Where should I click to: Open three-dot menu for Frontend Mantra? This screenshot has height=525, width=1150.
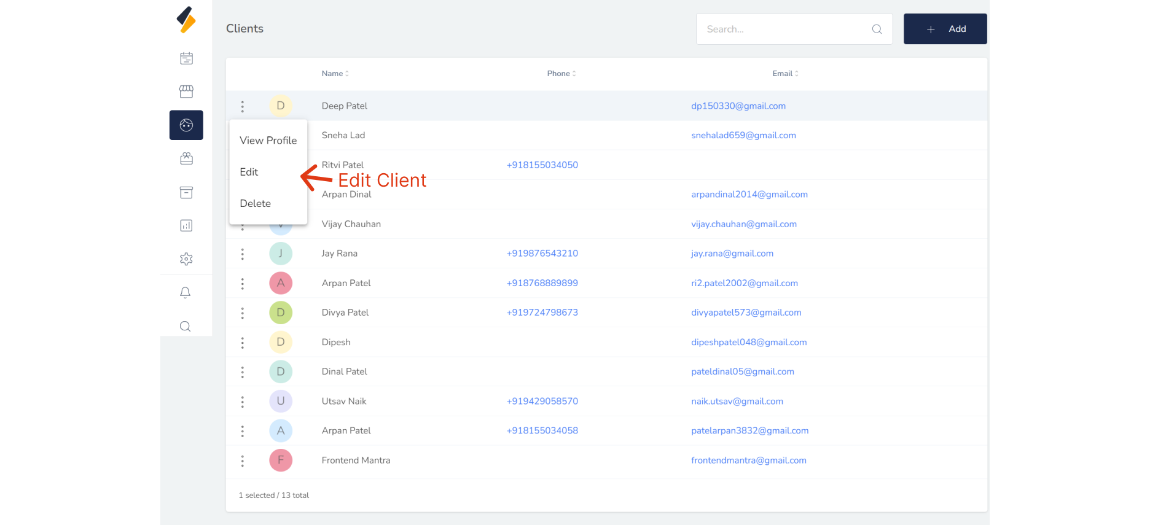pos(243,461)
